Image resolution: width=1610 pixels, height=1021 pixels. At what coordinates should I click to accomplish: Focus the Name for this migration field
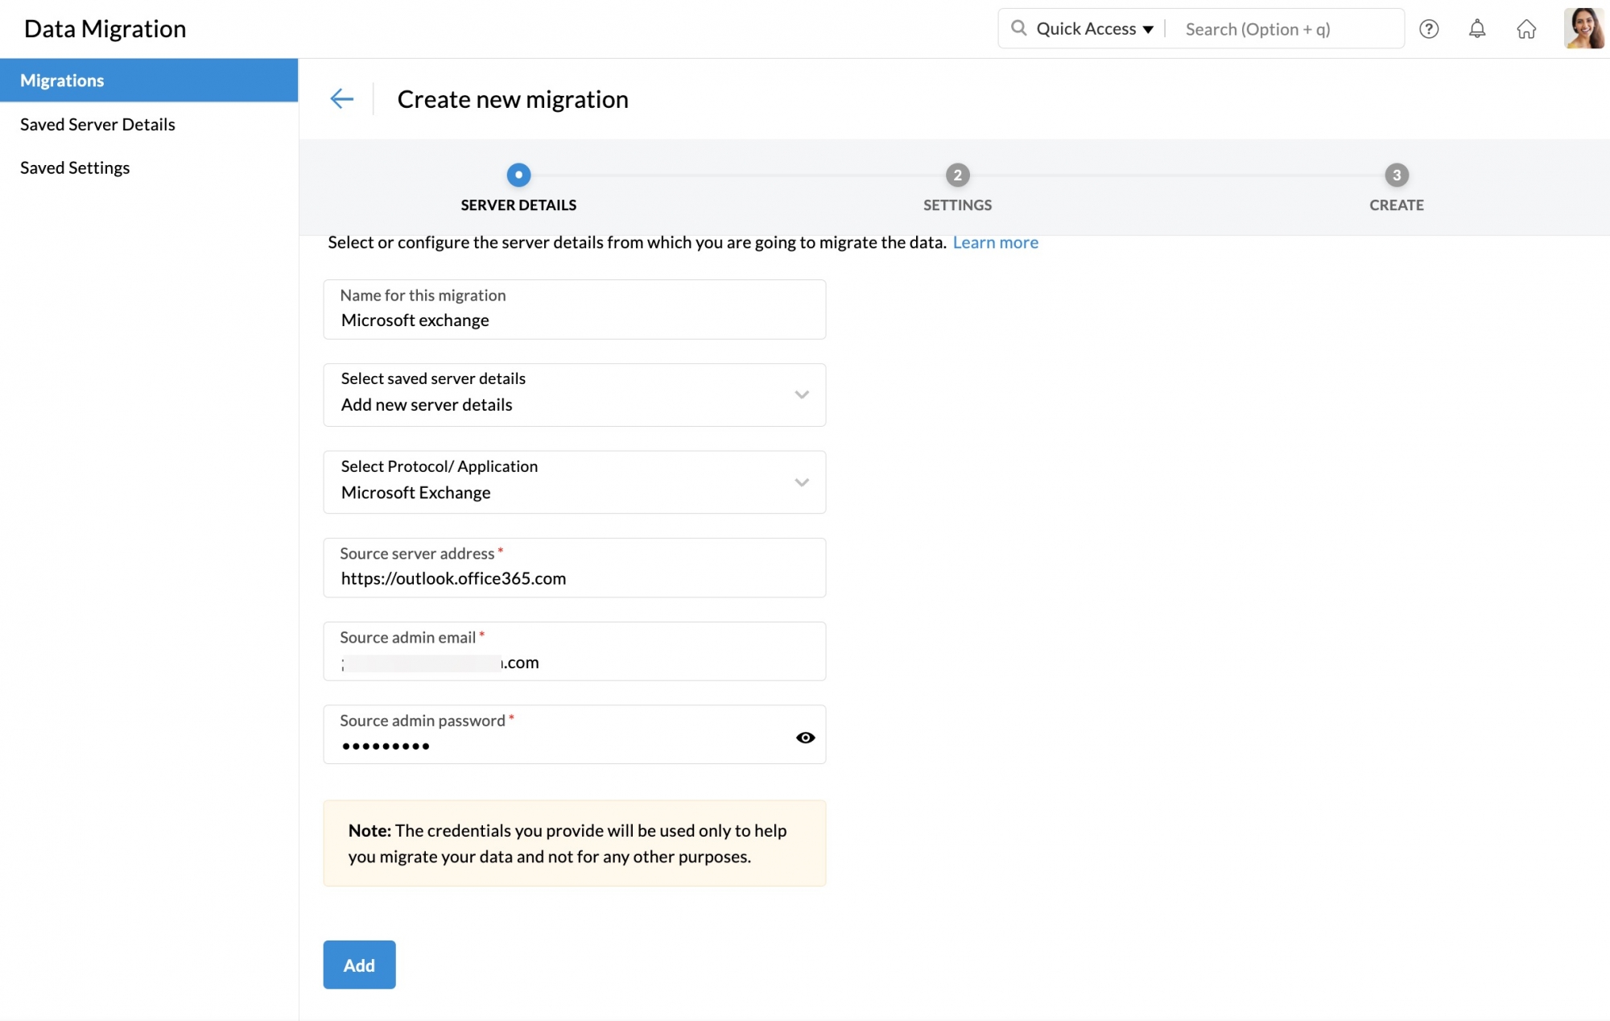click(574, 320)
